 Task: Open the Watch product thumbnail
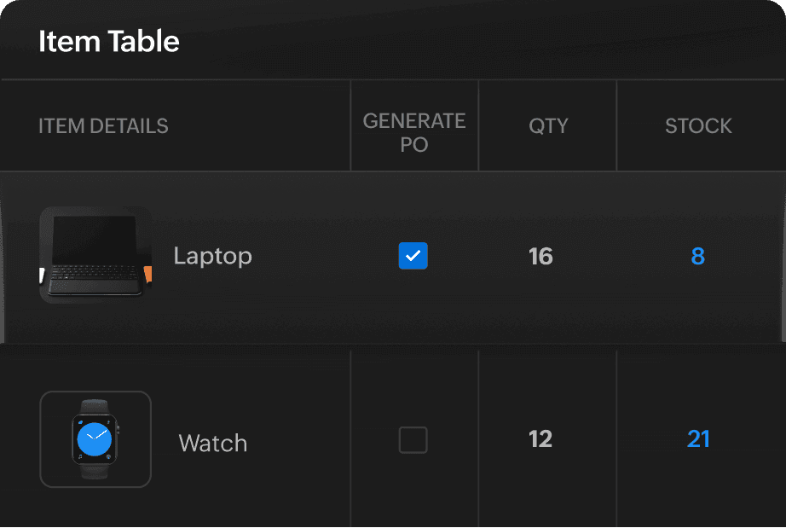(95, 439)
